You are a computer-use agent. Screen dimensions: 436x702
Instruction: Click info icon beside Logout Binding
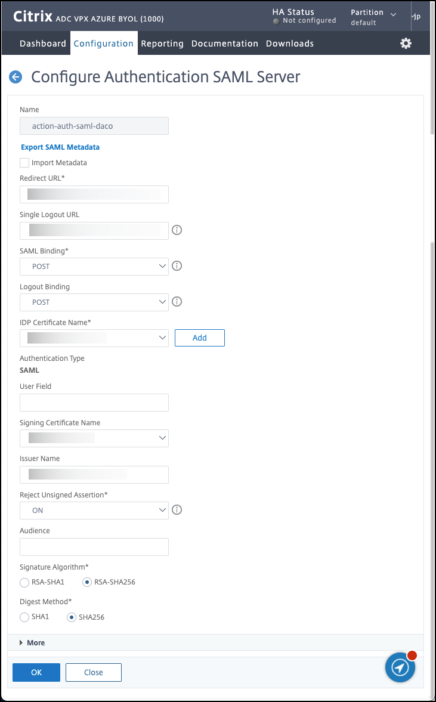177,302
